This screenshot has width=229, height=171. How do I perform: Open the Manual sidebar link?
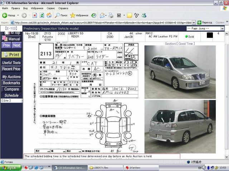(11, 39)
